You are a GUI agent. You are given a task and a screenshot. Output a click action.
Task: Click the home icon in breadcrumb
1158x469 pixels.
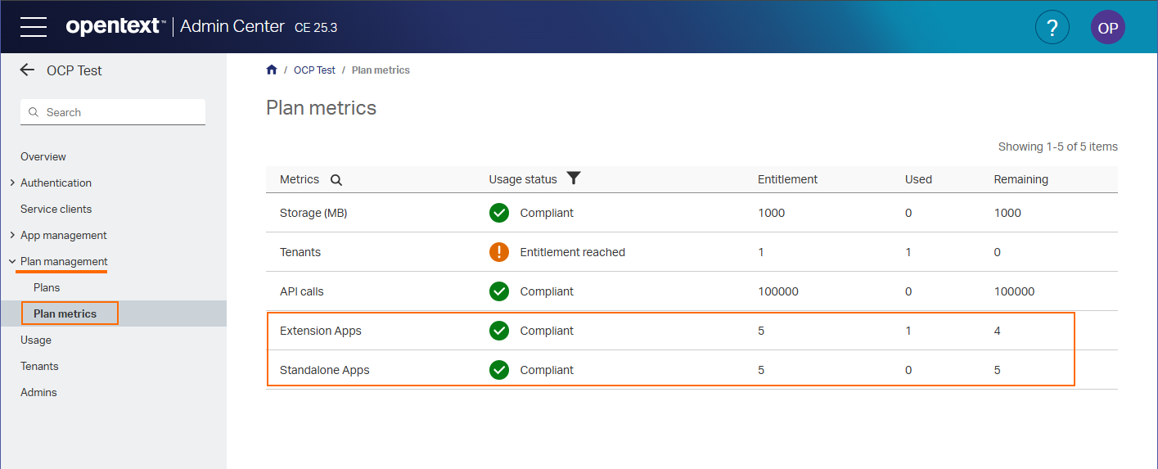tap(272, 70)
